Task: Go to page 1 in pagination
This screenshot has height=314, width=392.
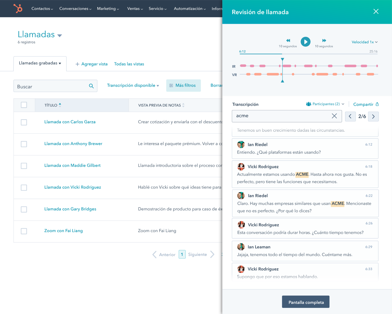Action: [x=182, y=254]
